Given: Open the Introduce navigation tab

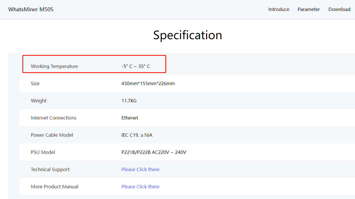Looking at the screenshot, I should 279,9.
